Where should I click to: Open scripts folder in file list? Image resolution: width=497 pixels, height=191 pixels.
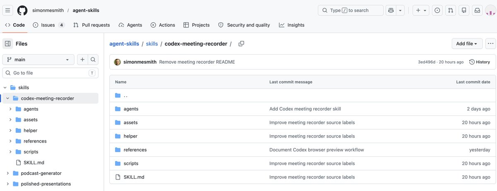(x=131, y=164)
